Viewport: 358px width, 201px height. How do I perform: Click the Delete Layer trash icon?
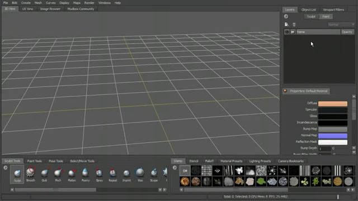[x=294, y=25]
